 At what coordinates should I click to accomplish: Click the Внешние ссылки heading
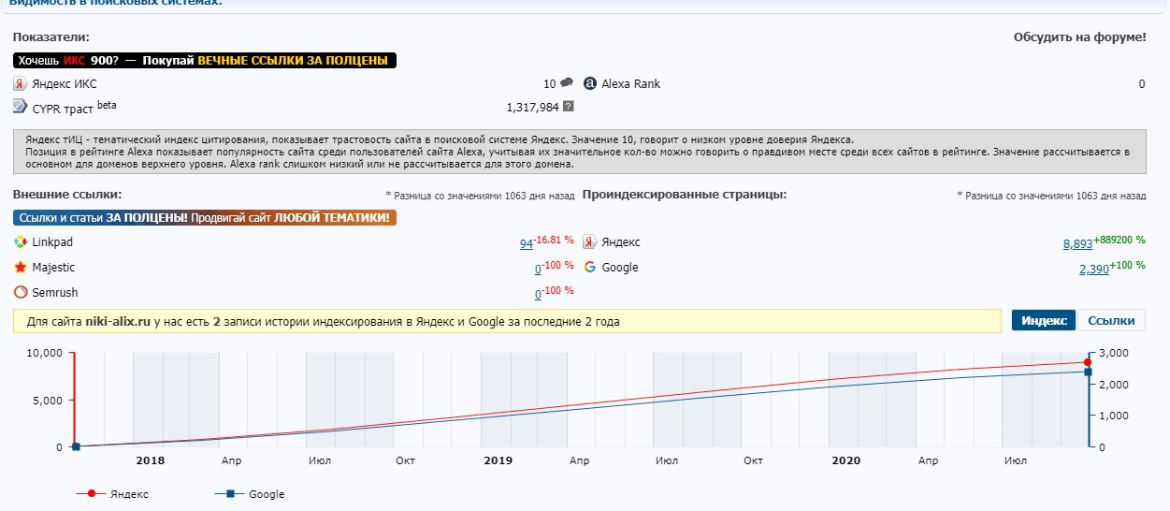[67, 194]
